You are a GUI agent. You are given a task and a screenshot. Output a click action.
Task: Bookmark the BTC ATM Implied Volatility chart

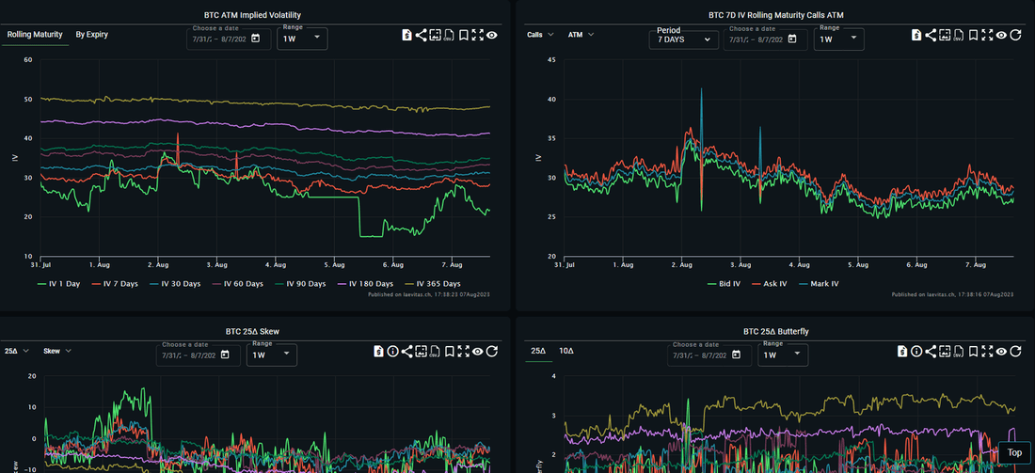tap(463, 35)
